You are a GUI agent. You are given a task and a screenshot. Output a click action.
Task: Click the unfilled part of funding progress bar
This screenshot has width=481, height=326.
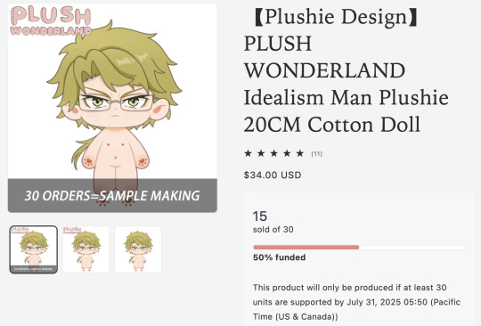tap(412, 248)
